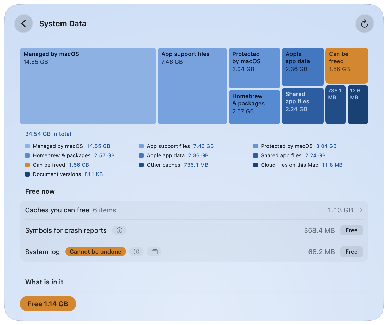The width and height of the screenshot is (388, 325).
Task: Select Managed by macOS treemap block
Action: coord(88,86)
